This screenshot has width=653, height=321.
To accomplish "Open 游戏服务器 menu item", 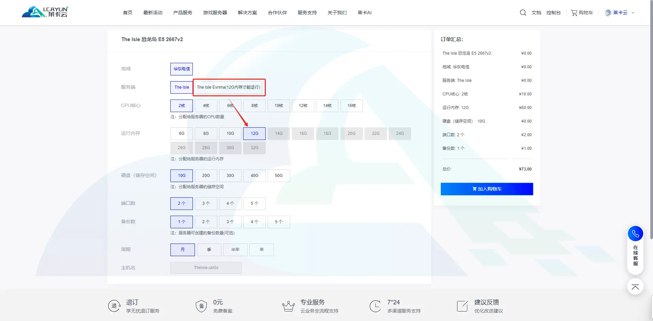I will coord(215,13).
